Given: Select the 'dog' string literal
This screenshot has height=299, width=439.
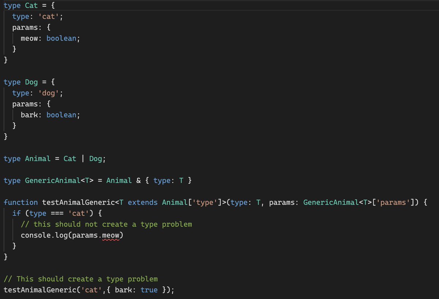Looking at the screenshot, I should (x=49, y=93).
